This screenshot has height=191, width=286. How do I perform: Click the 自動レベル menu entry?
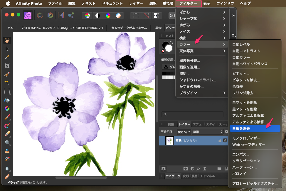[x=241, y=44]
